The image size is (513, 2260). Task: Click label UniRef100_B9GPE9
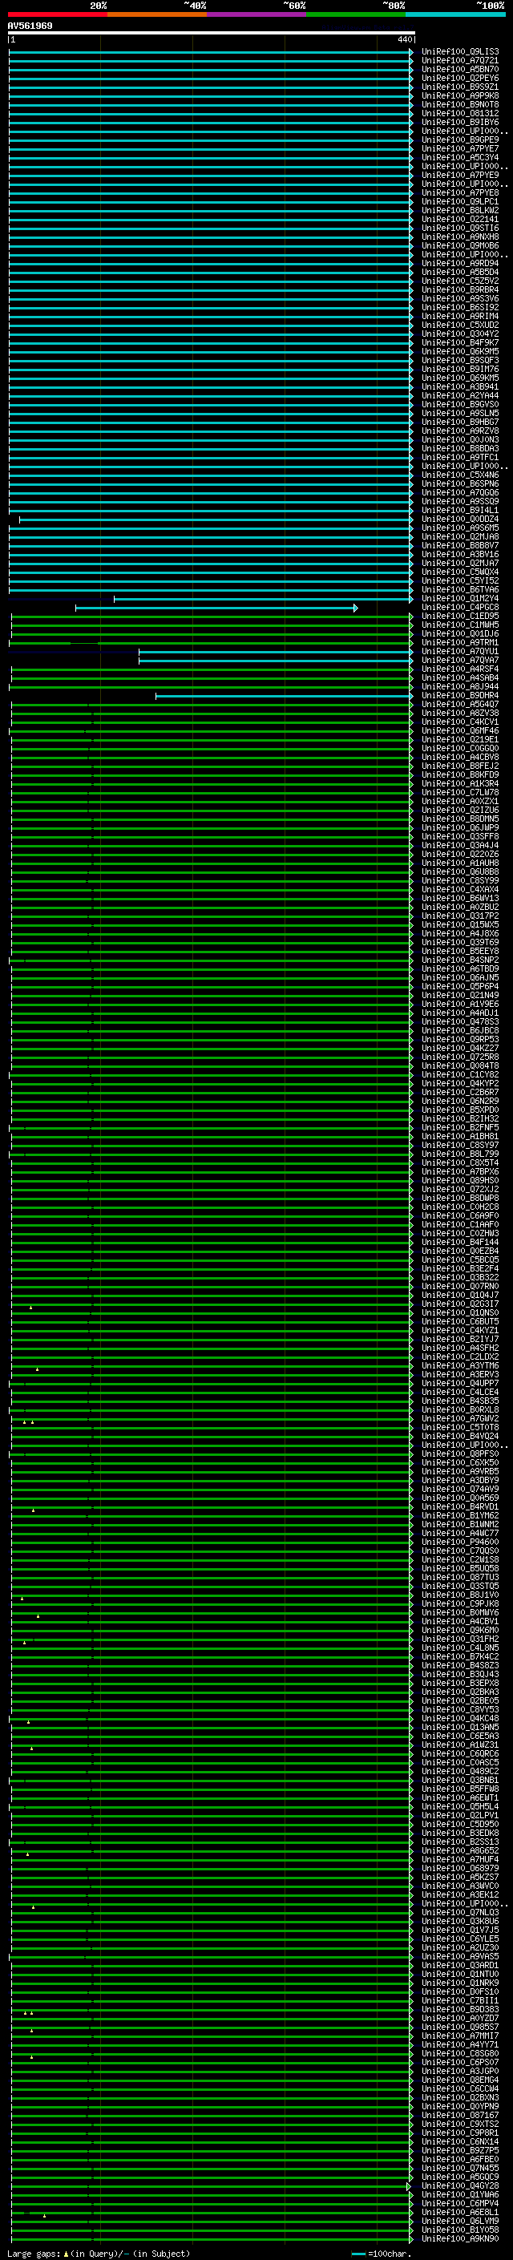(460, 139)
